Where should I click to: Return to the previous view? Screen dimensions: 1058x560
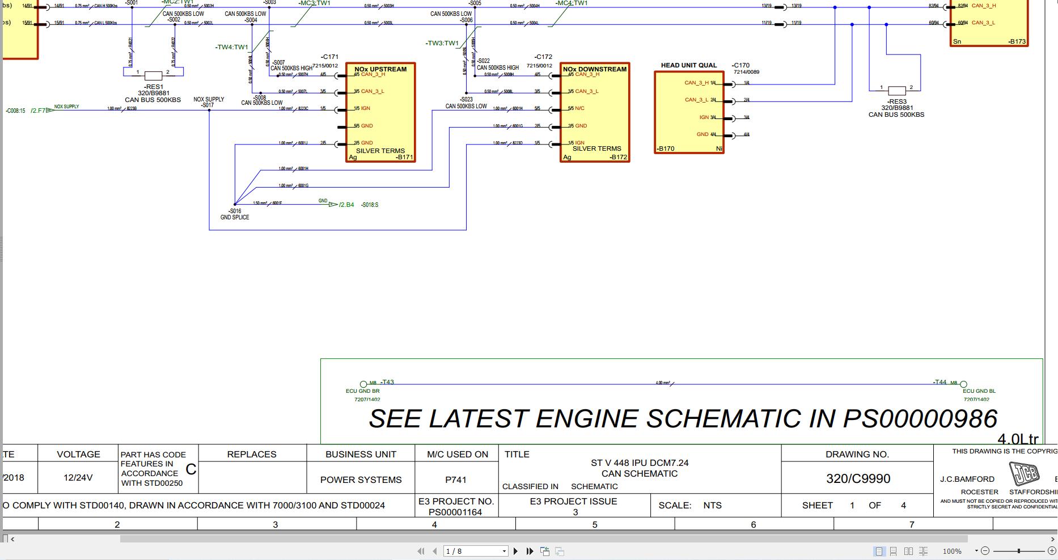click(x=544, y=550)
